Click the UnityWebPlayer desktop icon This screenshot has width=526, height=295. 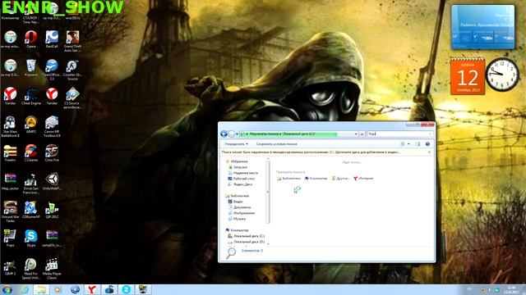52,182
